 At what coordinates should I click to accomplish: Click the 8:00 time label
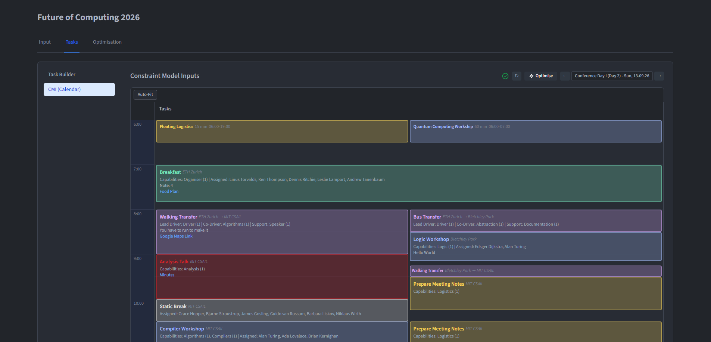click(137, 214)
